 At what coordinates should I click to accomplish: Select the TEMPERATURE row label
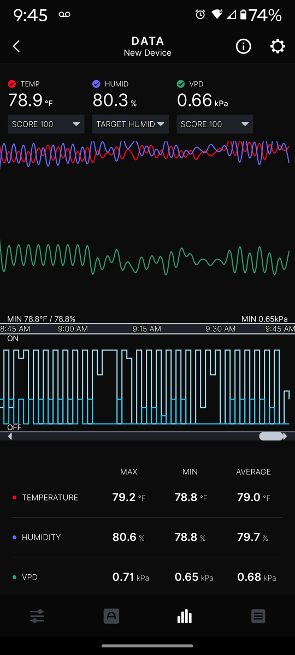[x=50, y=497]
